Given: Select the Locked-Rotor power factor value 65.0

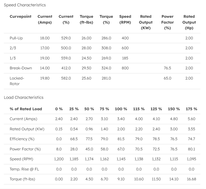Looking at the screenshot, I should 168,78.
